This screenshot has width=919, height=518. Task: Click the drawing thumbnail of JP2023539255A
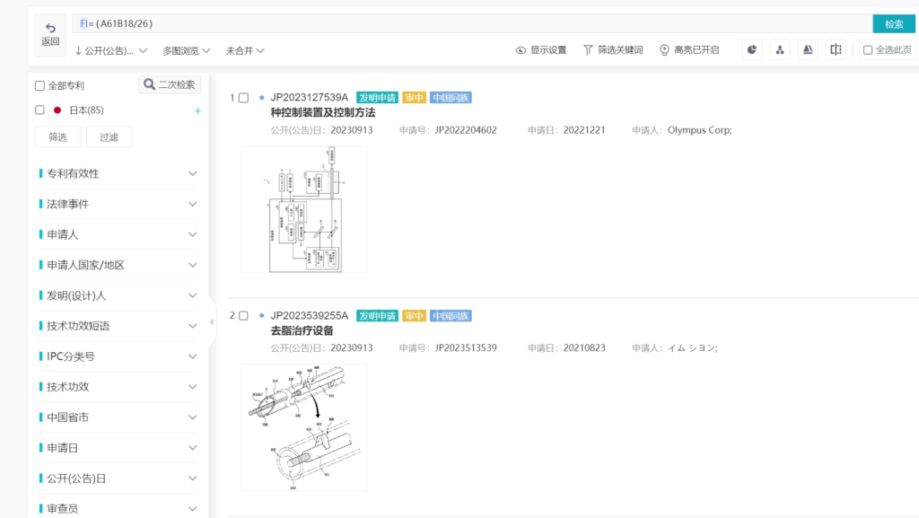(304, 426)
